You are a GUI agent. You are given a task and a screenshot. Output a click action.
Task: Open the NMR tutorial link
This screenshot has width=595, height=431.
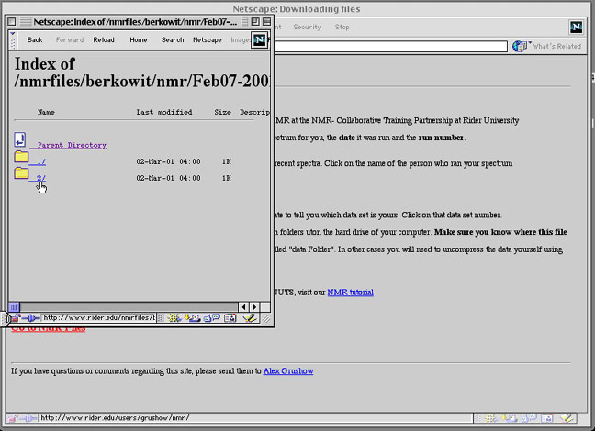(350, 293)
